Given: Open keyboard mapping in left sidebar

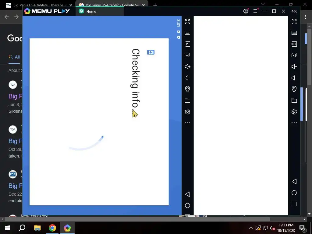Looking at the screenshot, I should pyautogui.click(x=187, y=33).
